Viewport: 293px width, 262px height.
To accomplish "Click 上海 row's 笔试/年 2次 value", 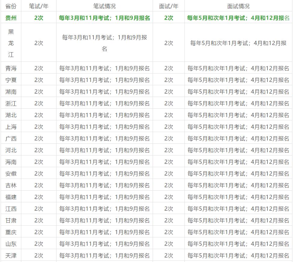I will 39,127.
